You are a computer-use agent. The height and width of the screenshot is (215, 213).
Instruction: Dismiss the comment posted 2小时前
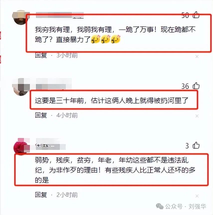coord(197,196)
